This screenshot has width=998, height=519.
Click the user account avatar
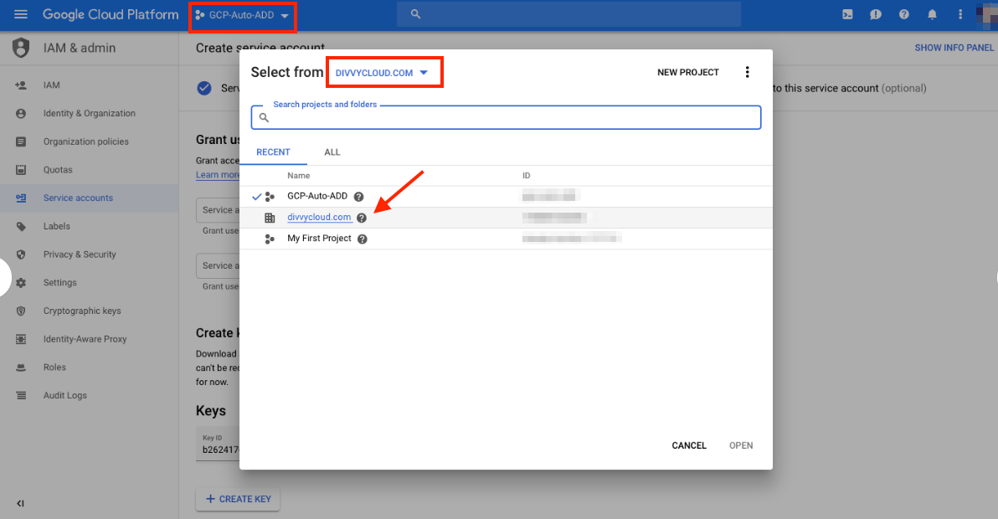coord(986,14)
